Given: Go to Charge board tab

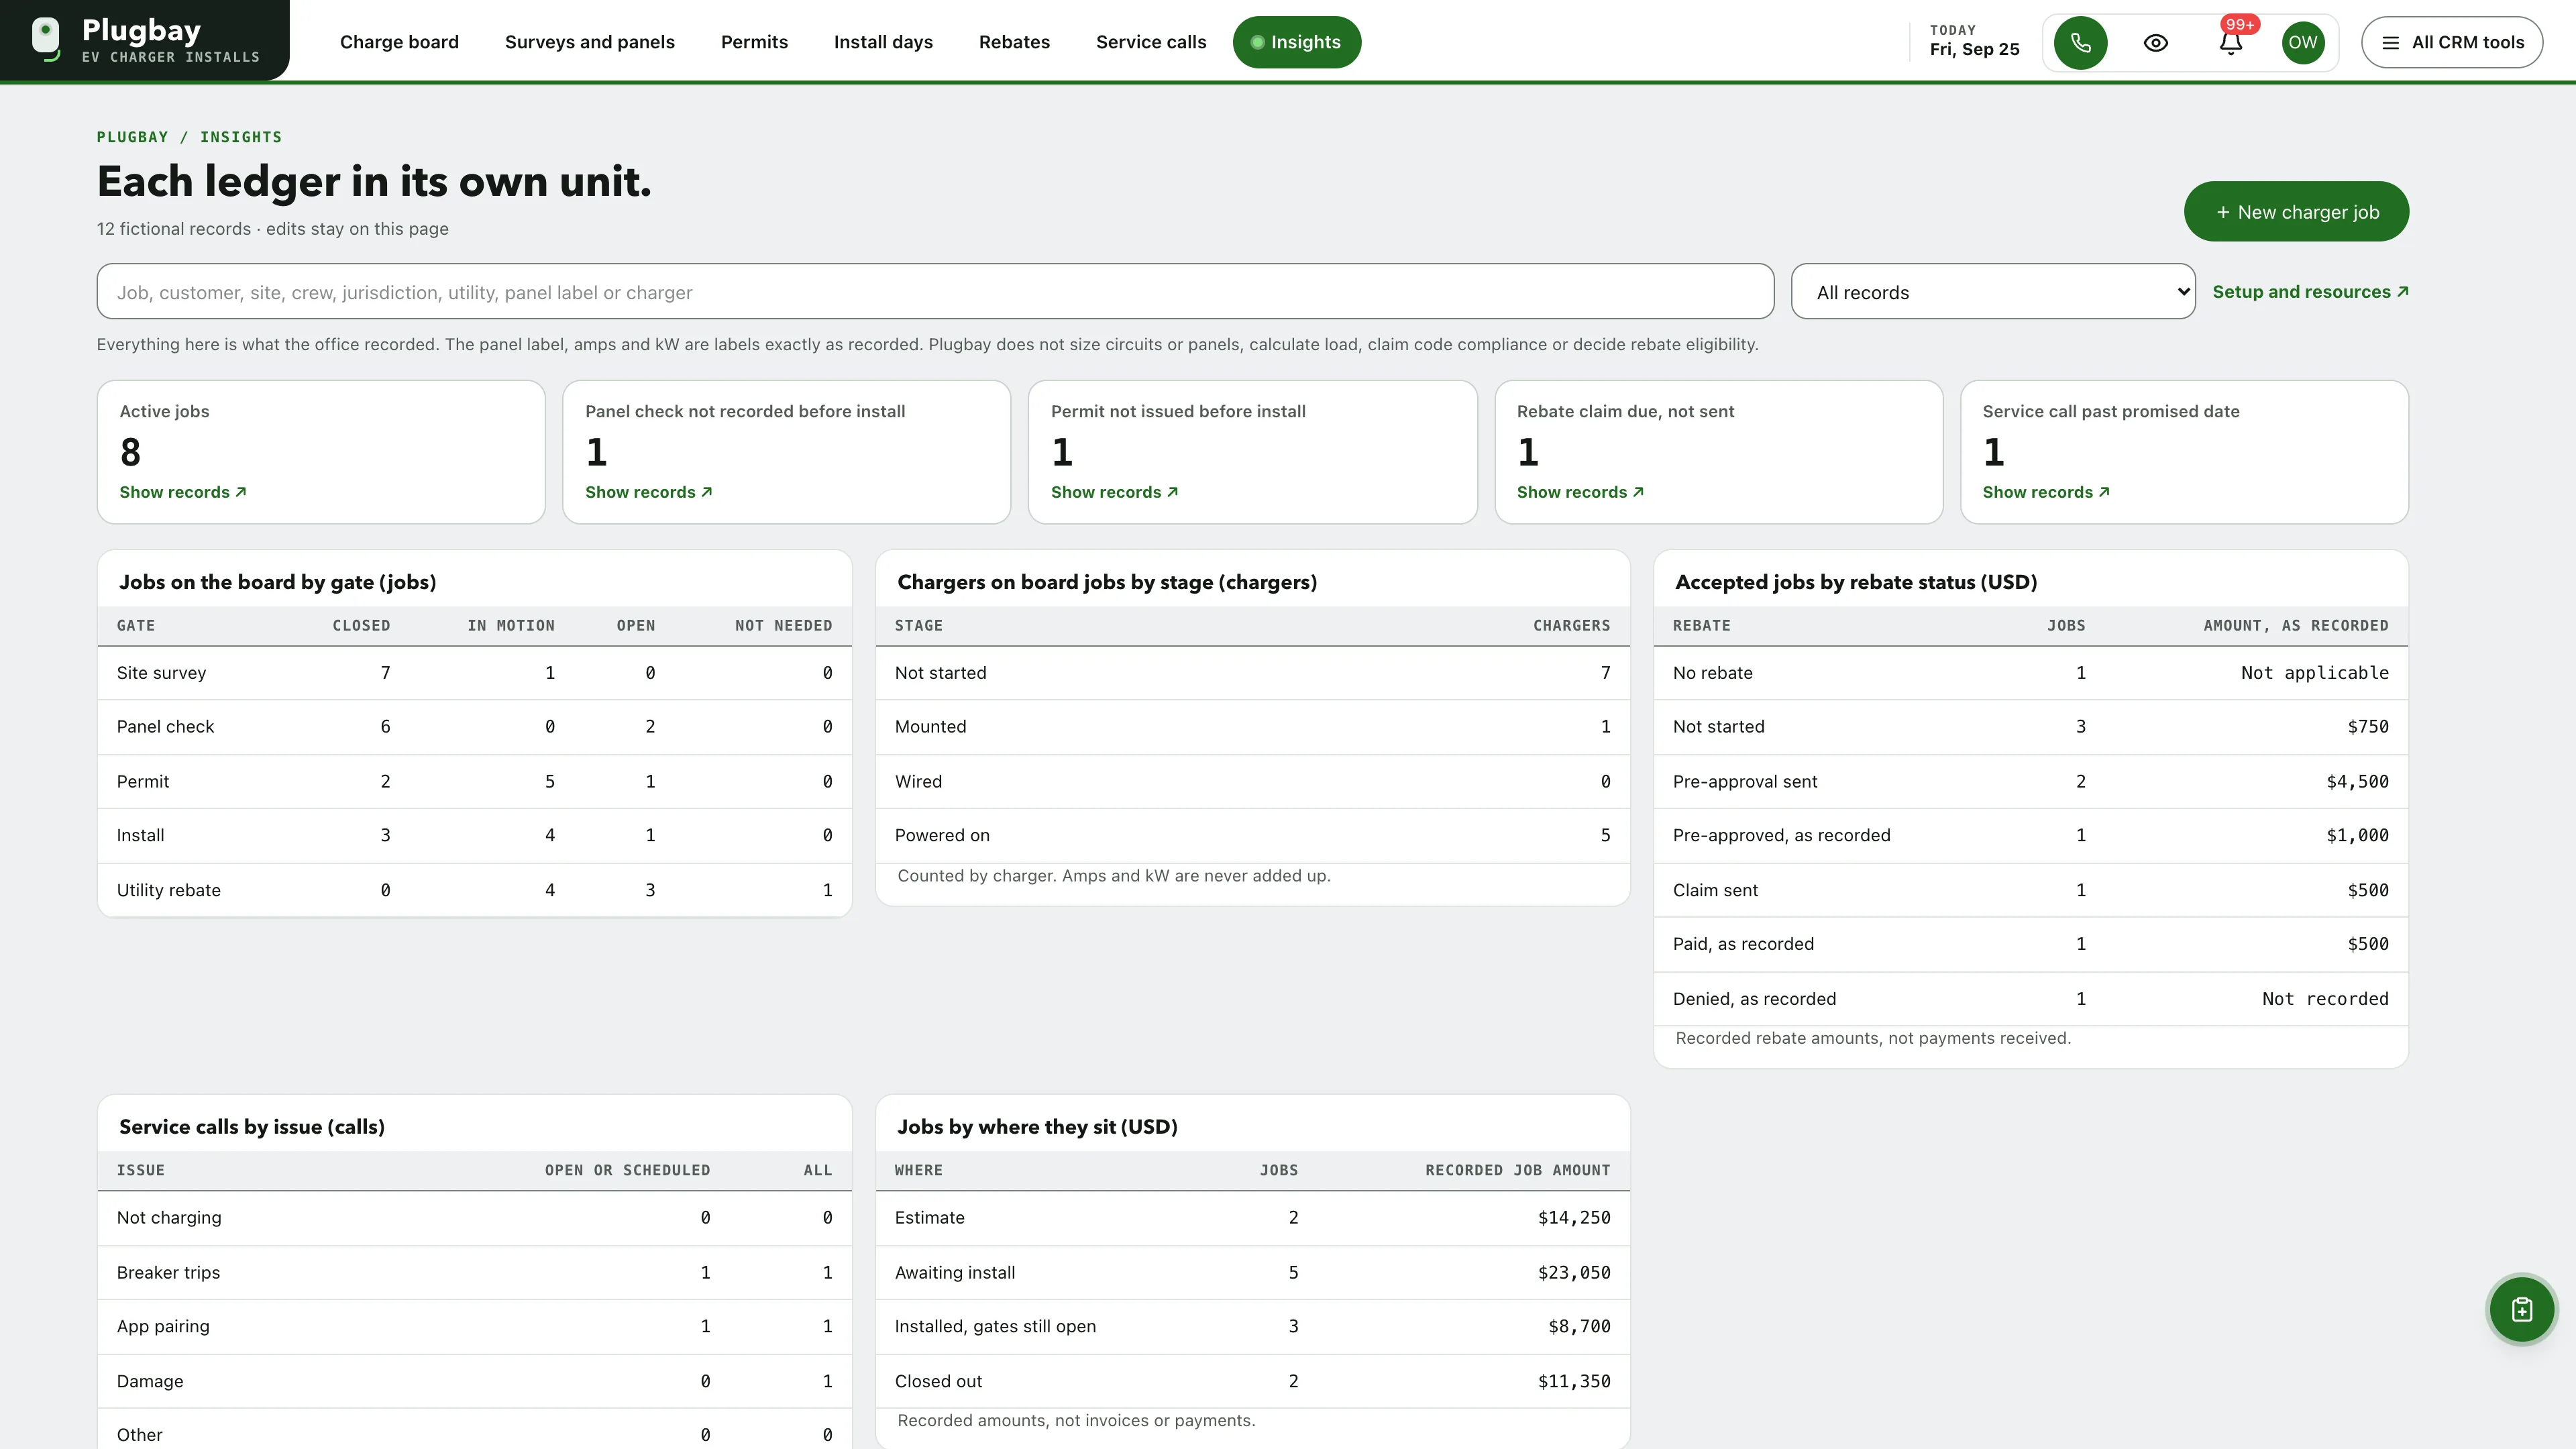Looking at the screenshot, I should tap(399, 42).
